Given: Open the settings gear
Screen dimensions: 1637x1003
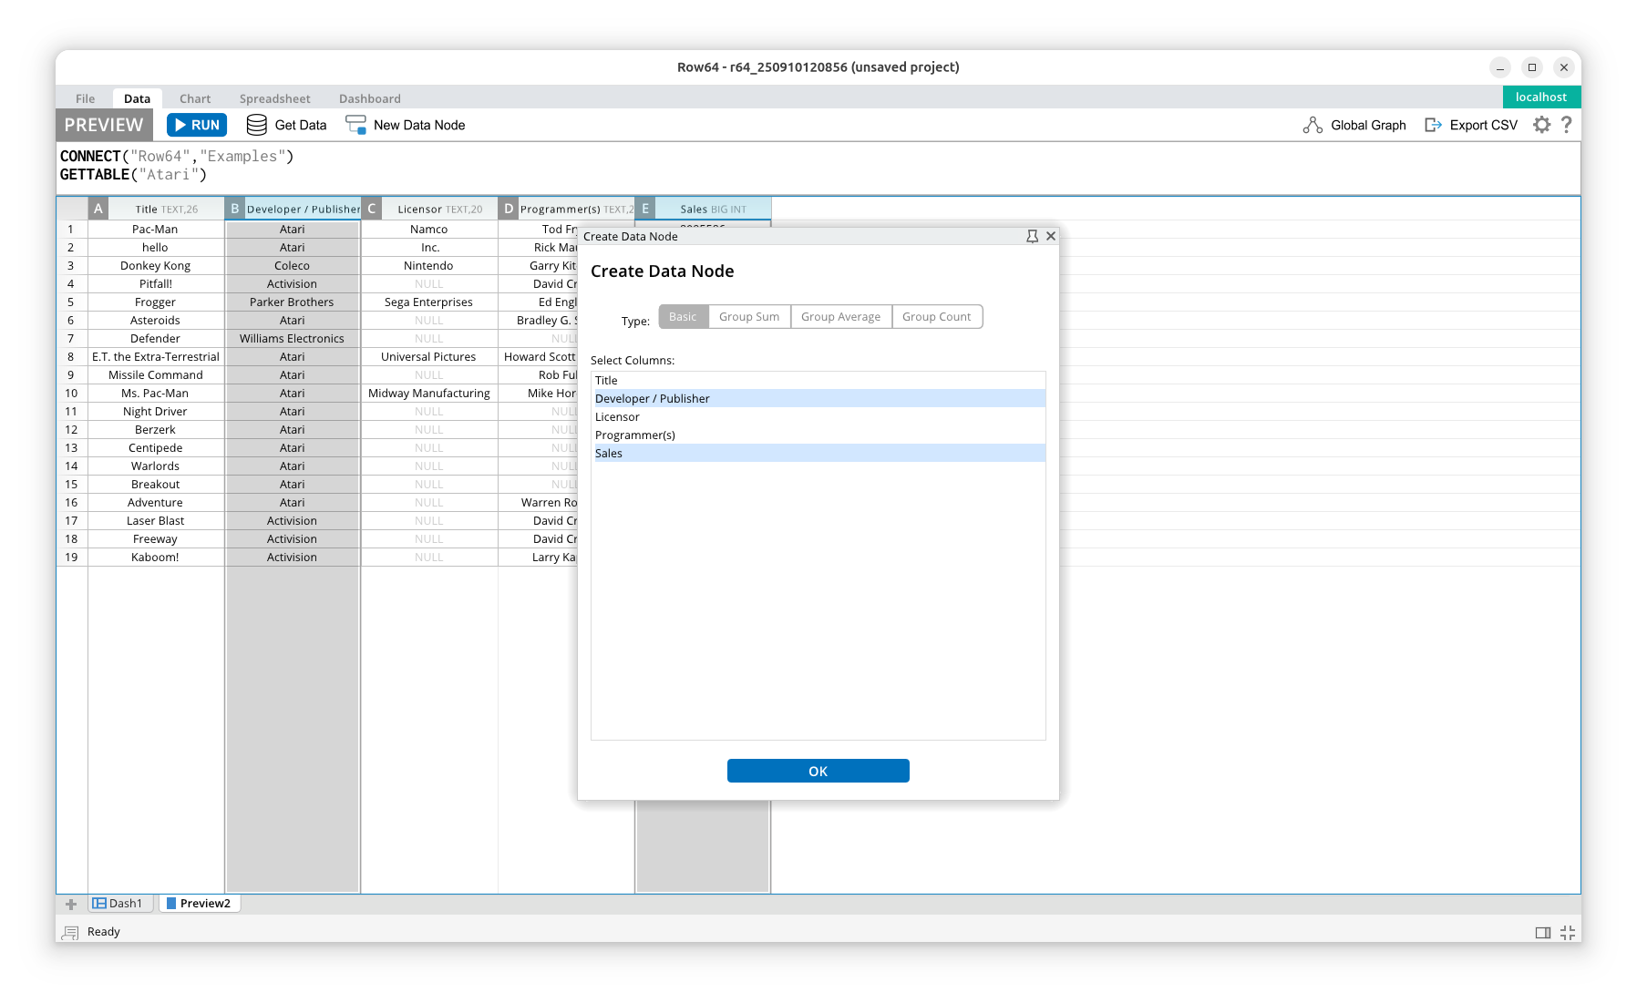Looking at the screenshot, I should 1541,125.
